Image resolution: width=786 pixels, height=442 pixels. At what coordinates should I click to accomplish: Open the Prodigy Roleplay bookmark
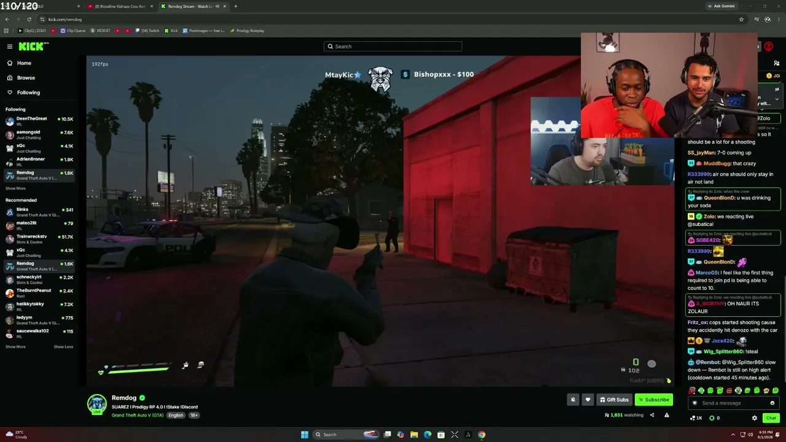(x=247, y=31)
